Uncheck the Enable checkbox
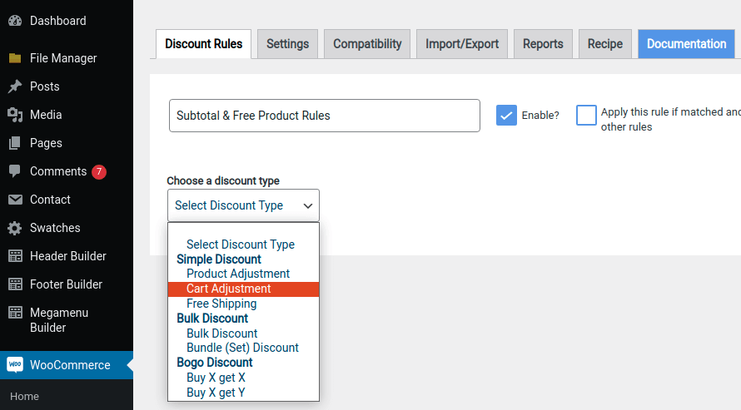Viewport: 741px width, 410px height. (506, 116)
